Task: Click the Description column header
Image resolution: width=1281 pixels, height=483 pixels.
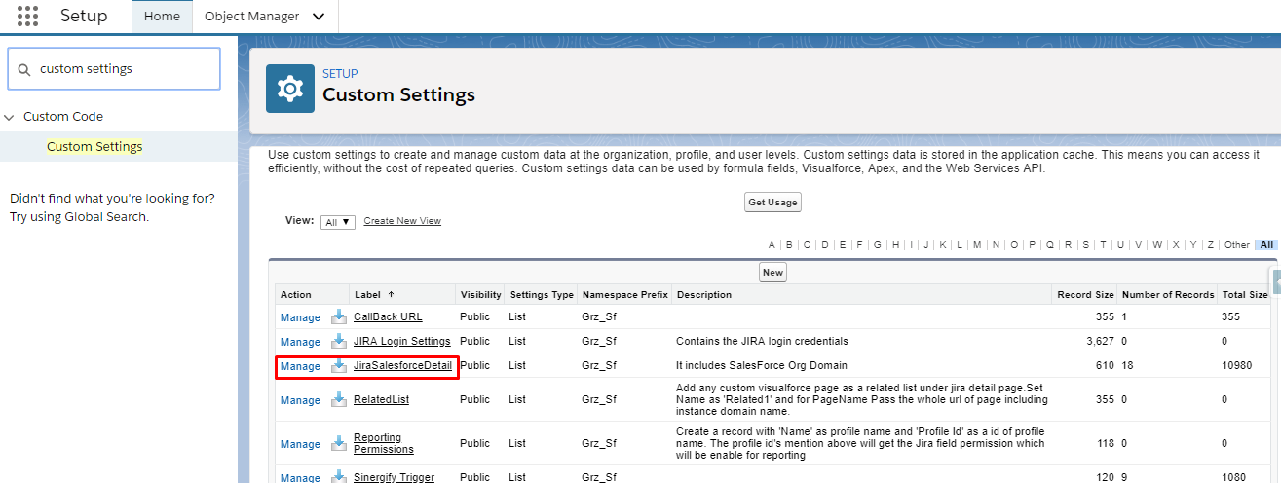Action: (704, 294)
